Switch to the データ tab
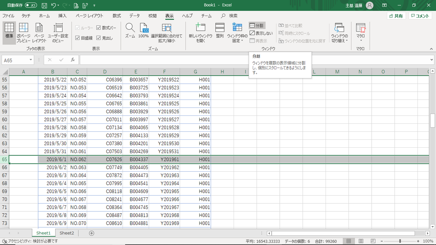This screenshot has width=436, height=245. pyautogui.click(x=134, y=16)
